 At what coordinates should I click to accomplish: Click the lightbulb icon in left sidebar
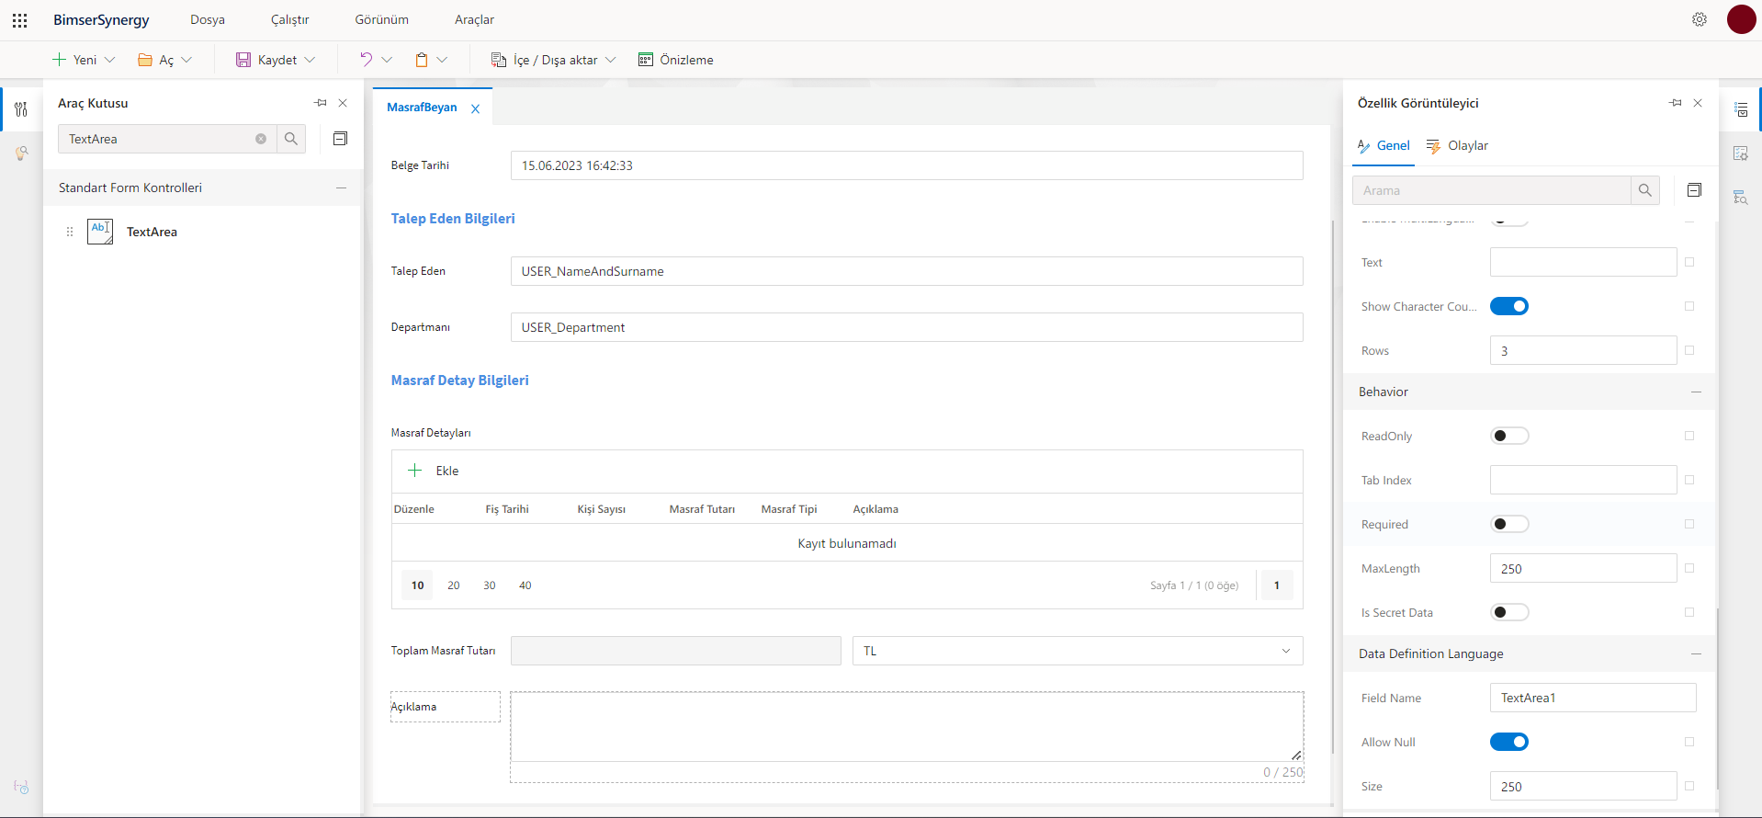[x=21, y=153]
